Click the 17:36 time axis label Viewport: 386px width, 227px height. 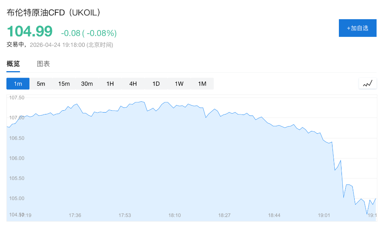click(75, 215)
